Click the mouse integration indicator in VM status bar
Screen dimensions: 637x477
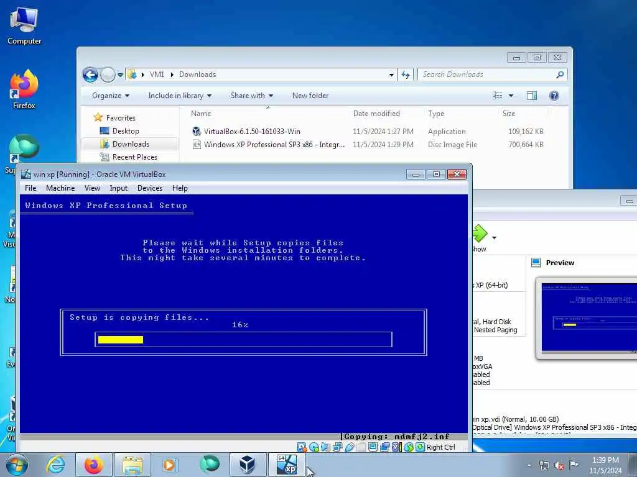point(408,447)
